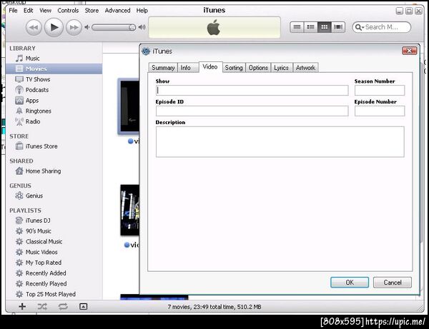Open Home Sharing in the sidebar
The width and height of the screenshot is (429, 329).
(54, 171)
